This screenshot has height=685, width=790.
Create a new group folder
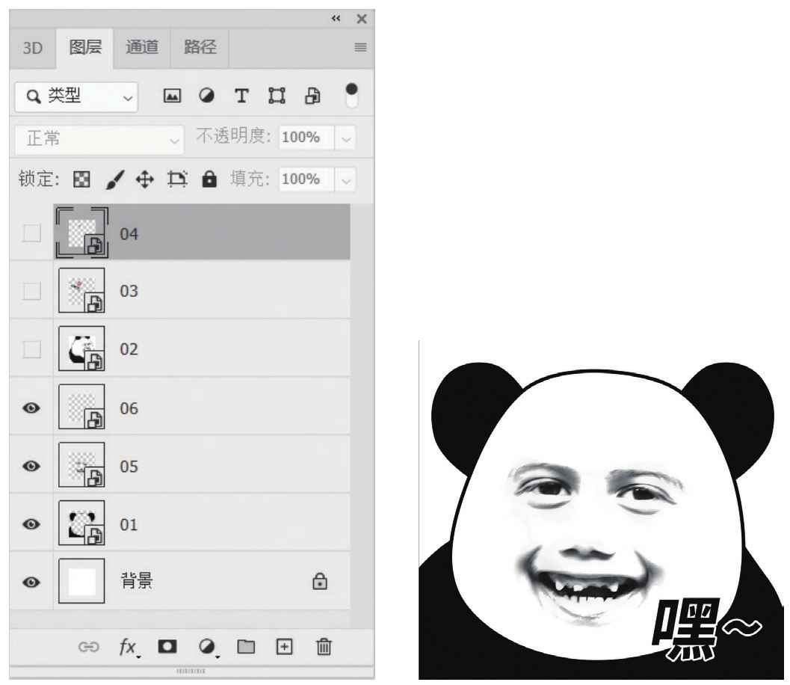pyautogui.click(x=246, y=646)
